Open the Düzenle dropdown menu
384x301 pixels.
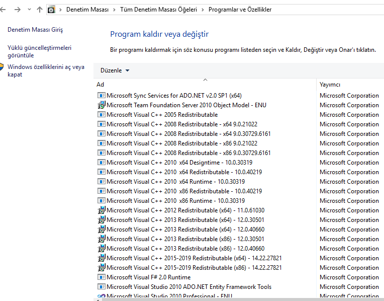[115, 70]
